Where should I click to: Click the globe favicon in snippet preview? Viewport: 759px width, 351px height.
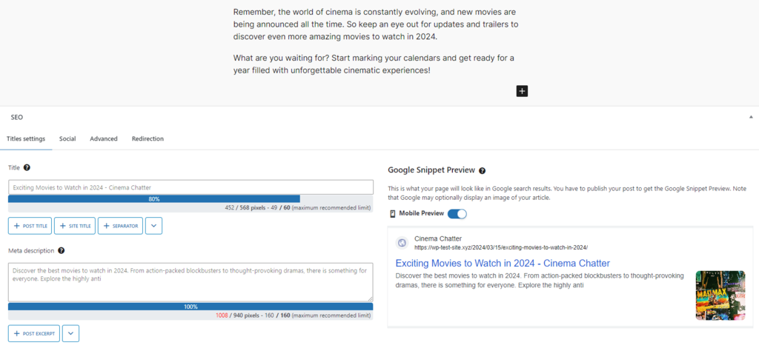click(402, 243)
